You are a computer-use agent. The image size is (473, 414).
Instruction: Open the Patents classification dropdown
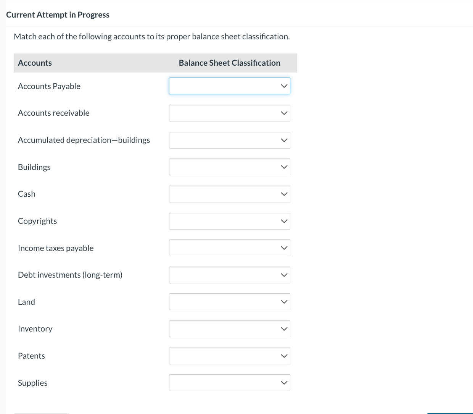tap(229, 356)
